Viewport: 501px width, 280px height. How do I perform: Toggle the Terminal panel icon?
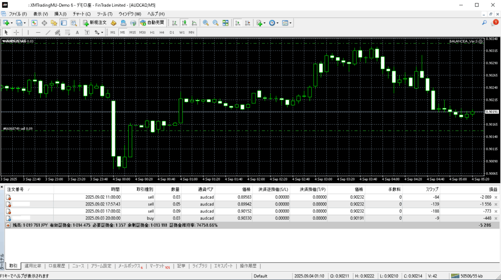point(64,23)
